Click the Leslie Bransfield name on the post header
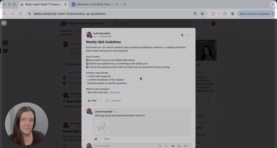Image resolution: width=277 pixels, height=148 pixels. click(x=101, y=33)
